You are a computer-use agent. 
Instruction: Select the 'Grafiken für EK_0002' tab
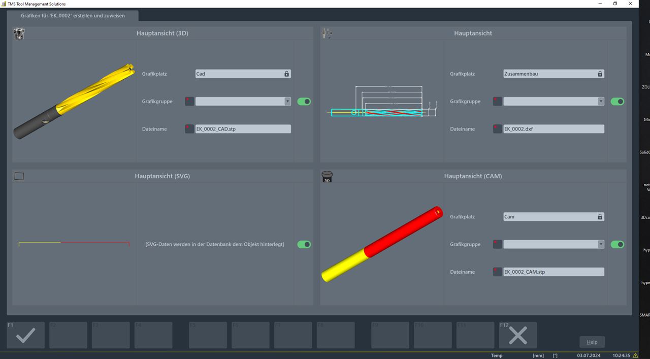[74, 16]
